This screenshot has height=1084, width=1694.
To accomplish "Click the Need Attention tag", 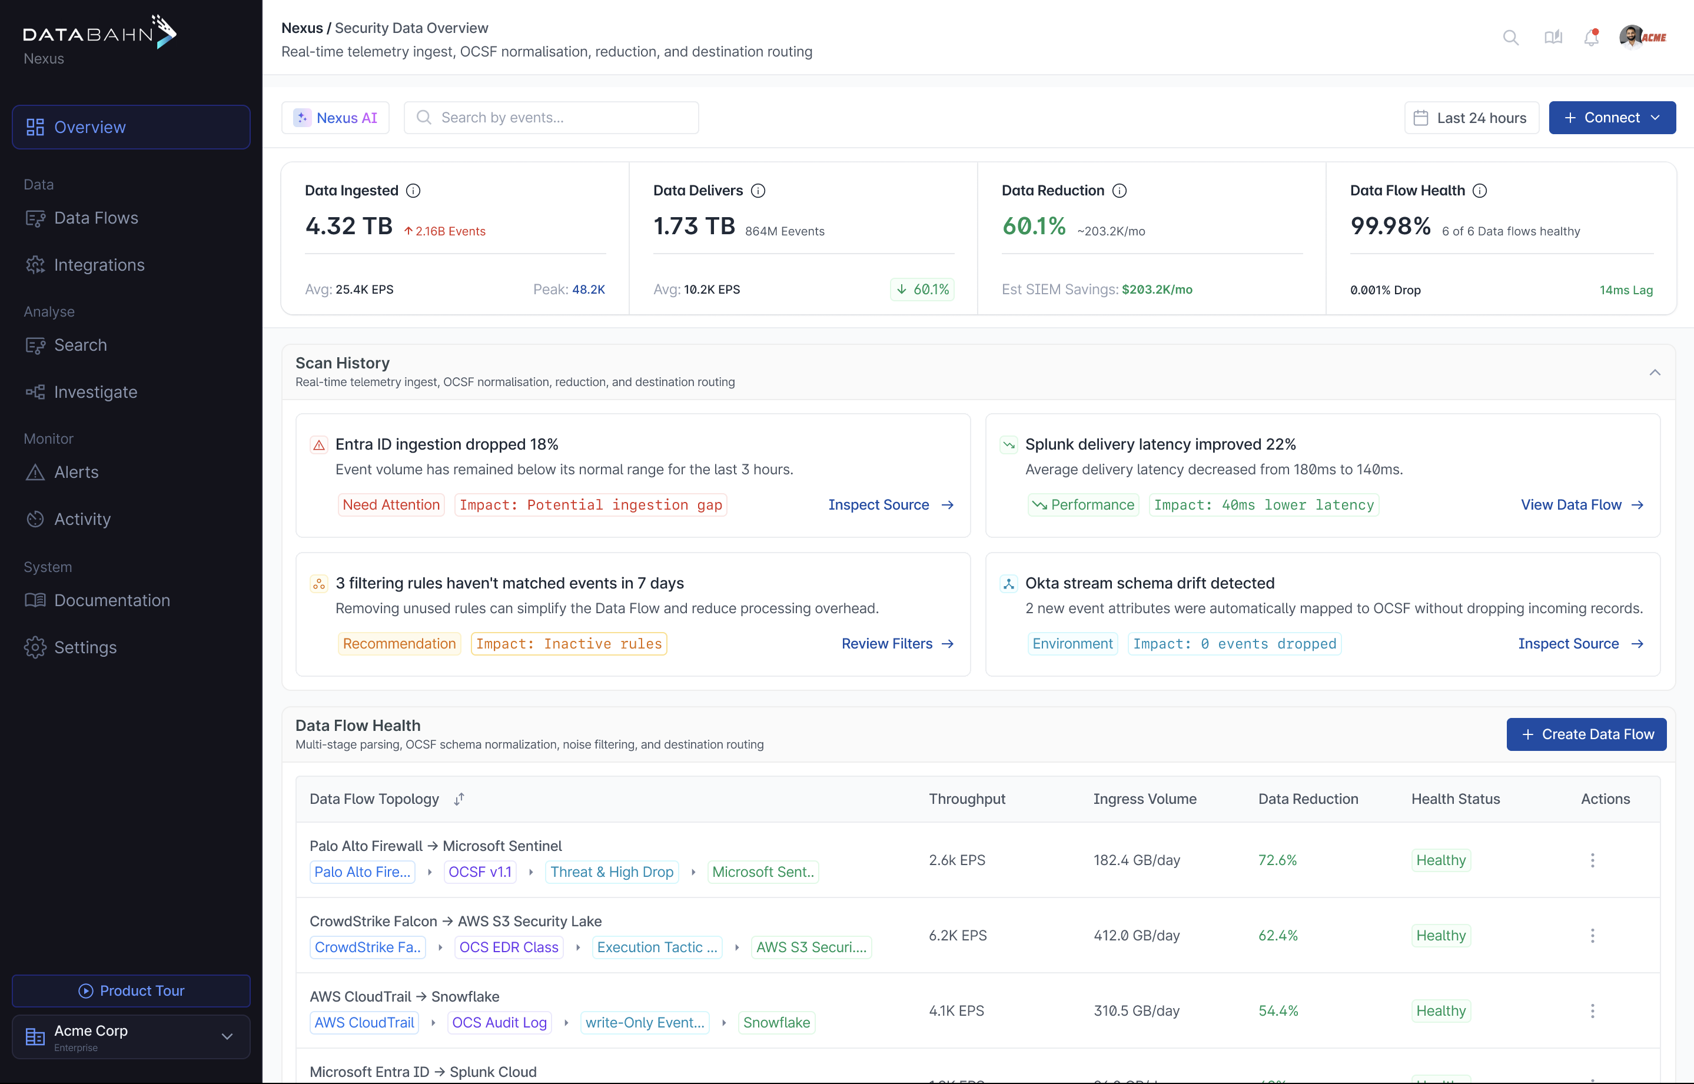I will click(x=391, y=505).
